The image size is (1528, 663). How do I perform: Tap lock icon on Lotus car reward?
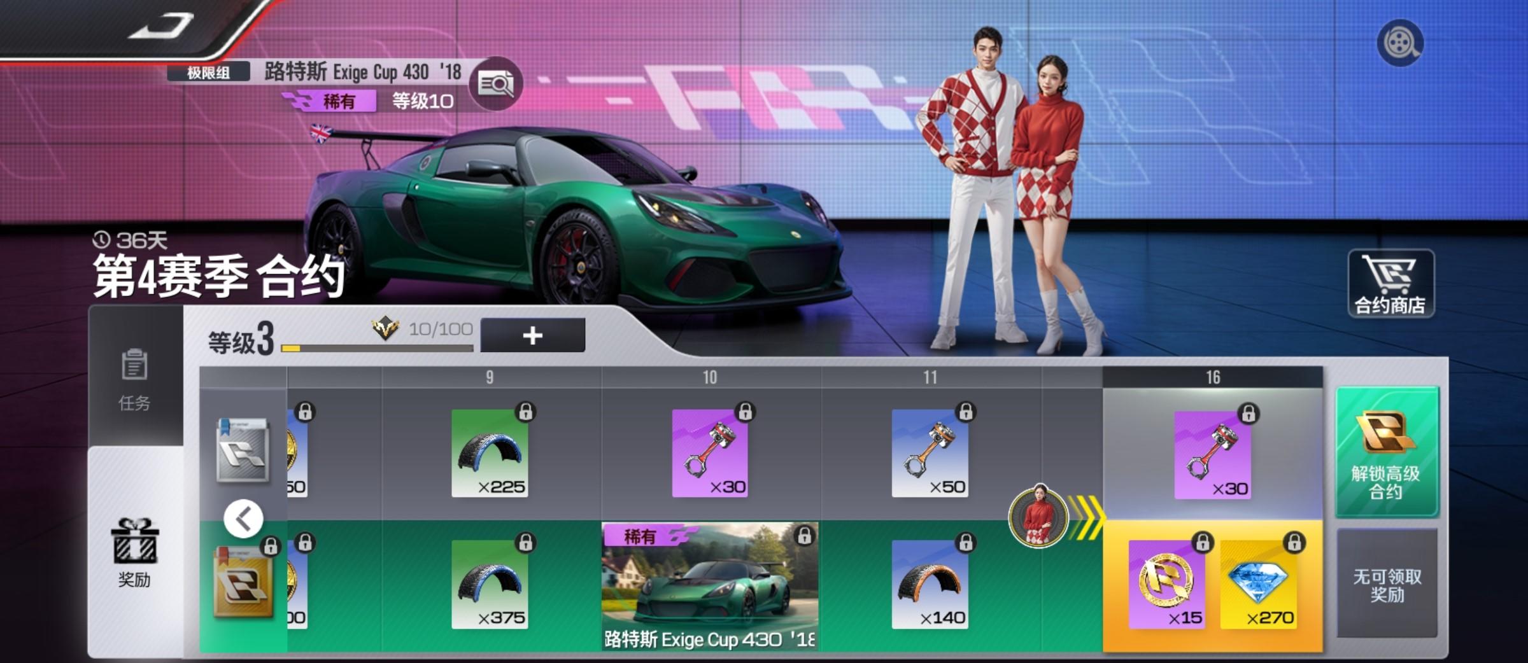pyautogui.click(x=805, y=536)
